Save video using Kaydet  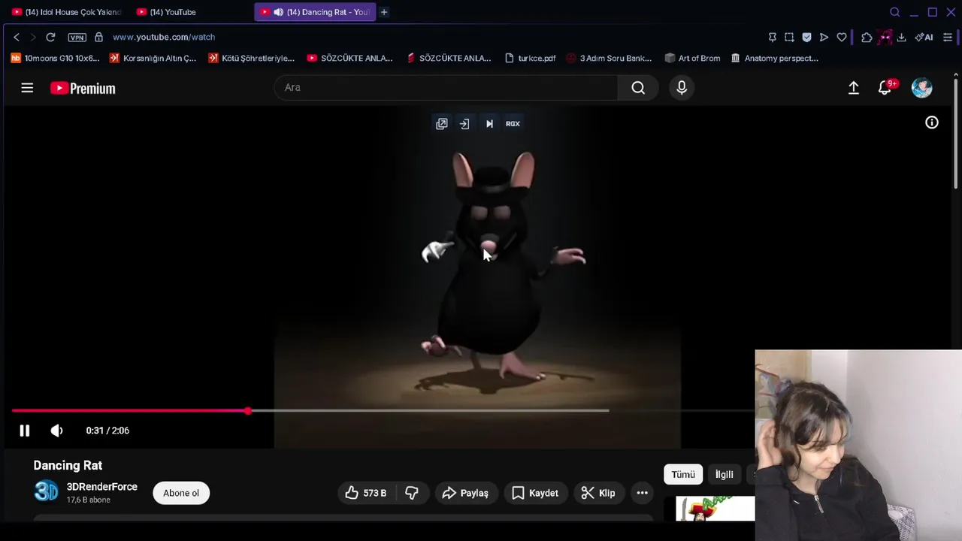pyautogui.click(x=535, y=493)
